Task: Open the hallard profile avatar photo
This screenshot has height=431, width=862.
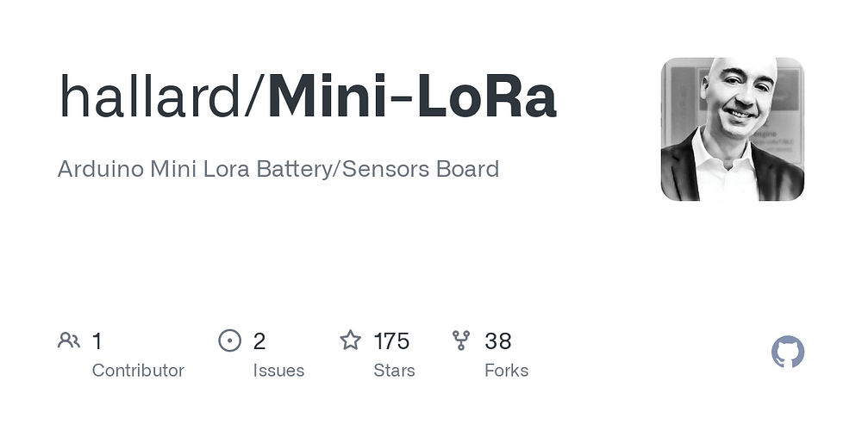Action: tap(732, 129)
